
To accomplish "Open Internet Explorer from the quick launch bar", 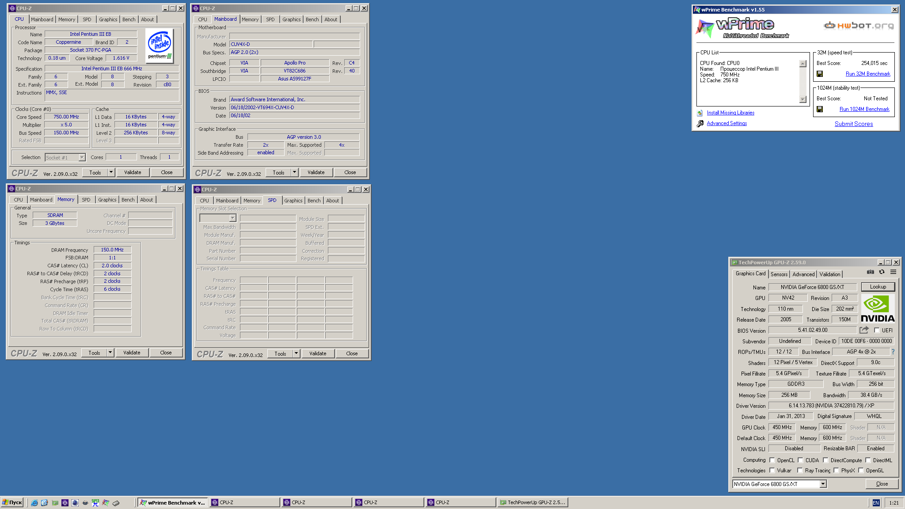I will [34, 503].
